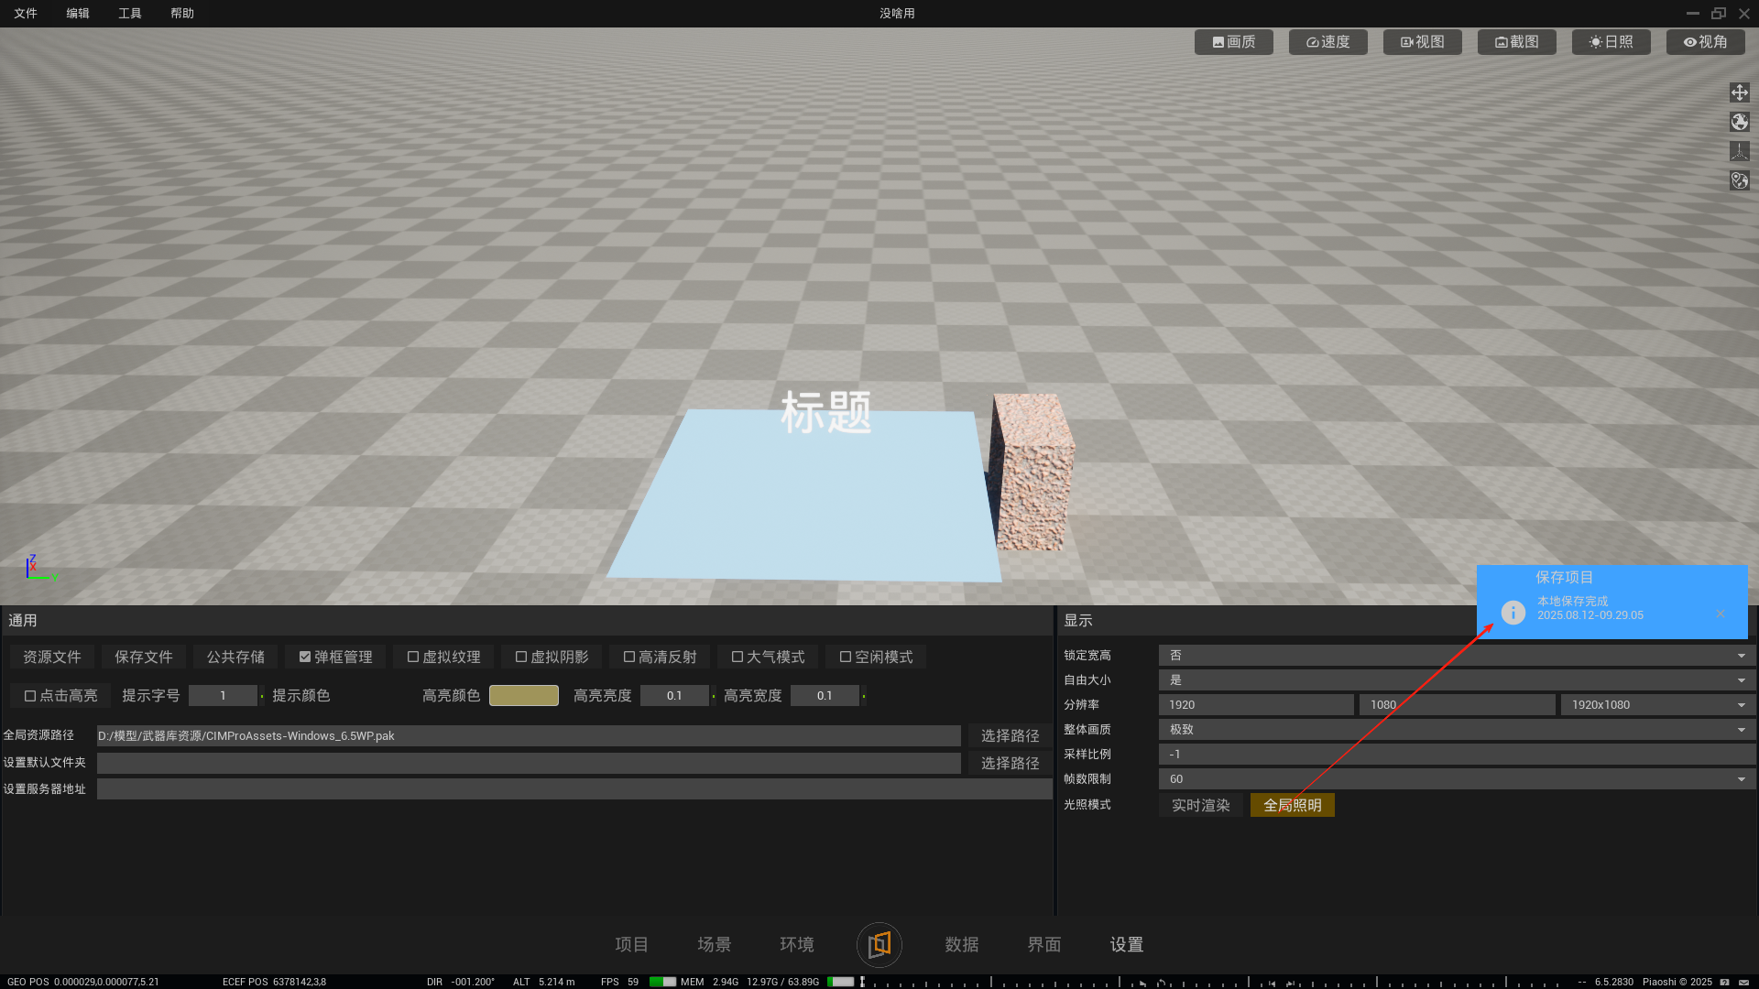Open the 工具 menu
1759x989 pixels.
[130, 13]
